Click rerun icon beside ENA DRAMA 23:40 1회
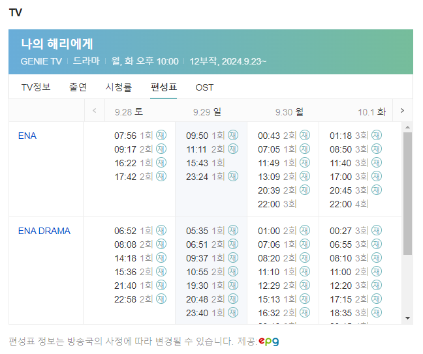The height and width of the screenshot is (354, 423). click(233, 313)
